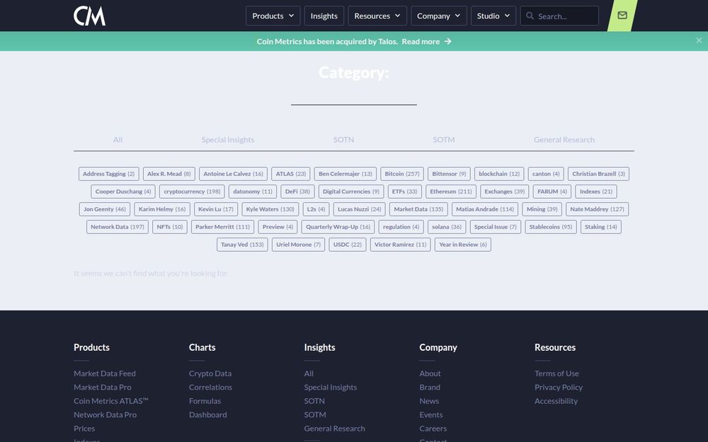Viewport: 708px width, 442px height.
Task: Select the USDC (22) tag
Action: (x=348, y=245)
